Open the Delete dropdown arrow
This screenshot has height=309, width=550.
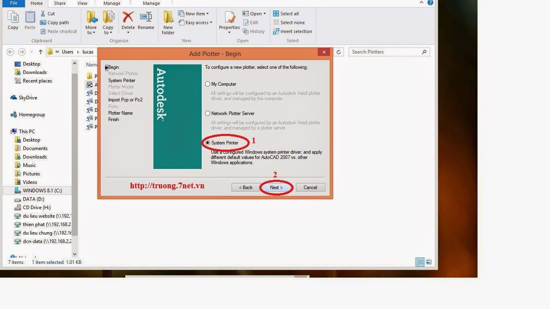click(x=128, y=33)
